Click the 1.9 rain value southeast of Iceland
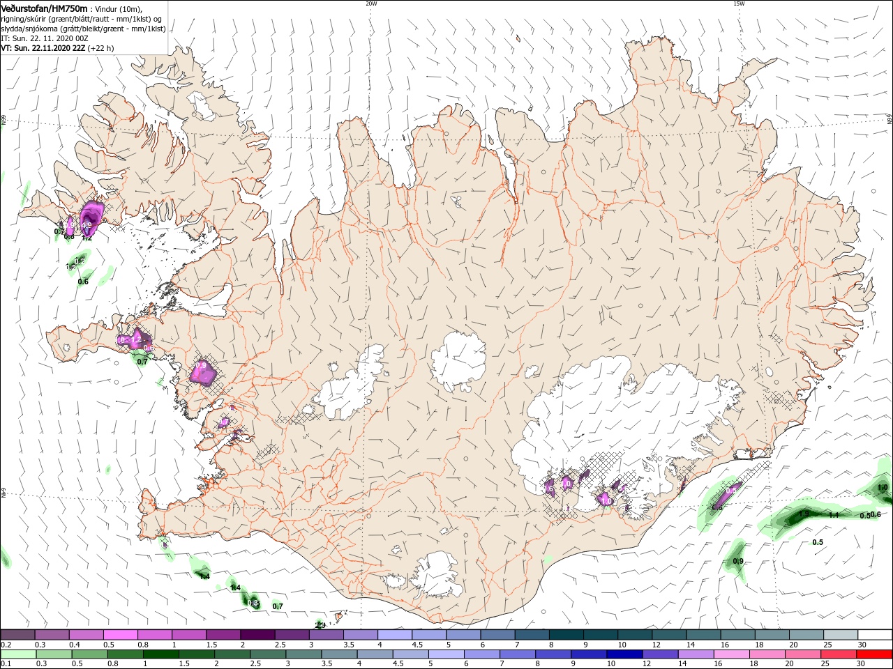 click(x=804, y=514)
